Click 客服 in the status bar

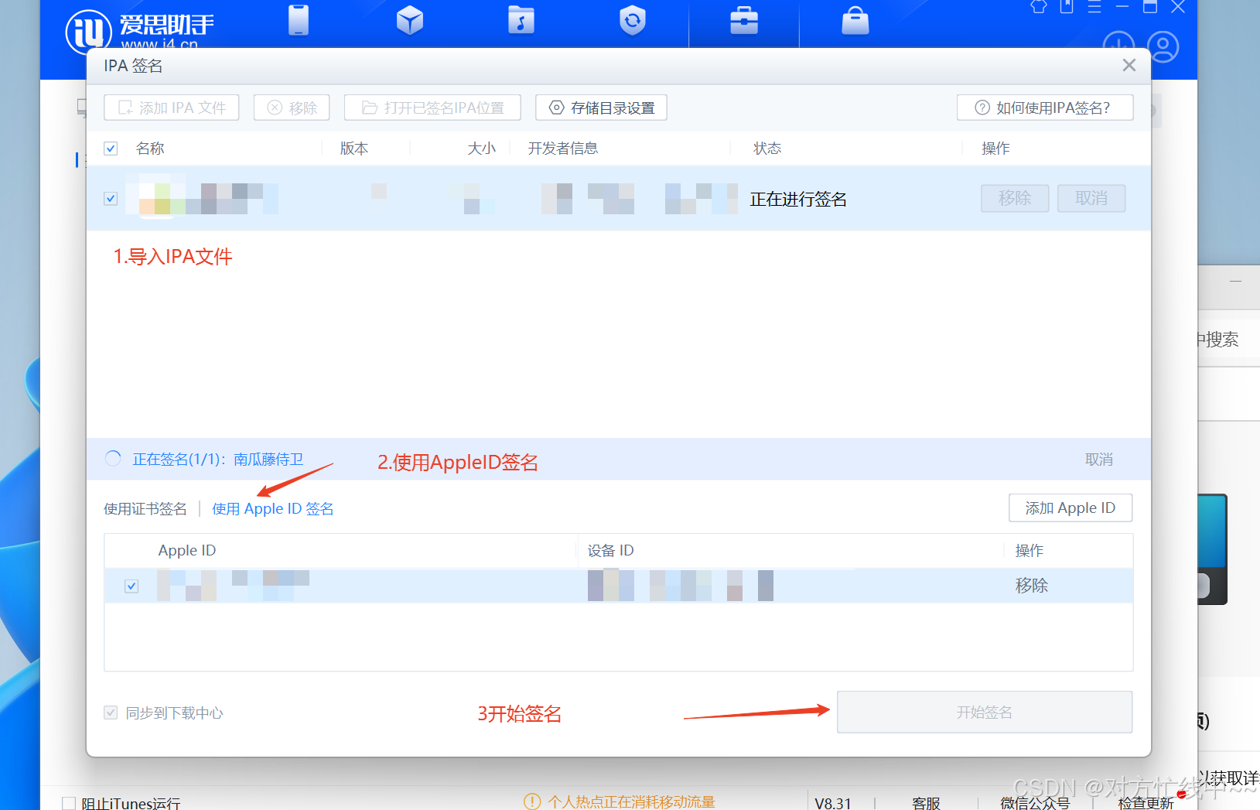[x=926, y=803]
